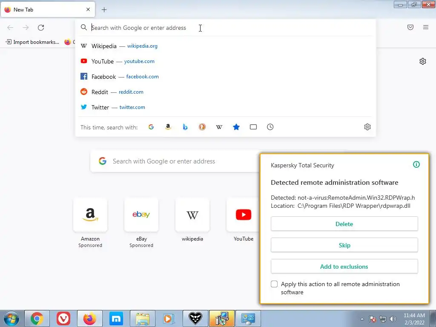The width and height of the screenshot is (436, 327).
Task: Show hidden tray icons arrow
Action: (362, 319)
